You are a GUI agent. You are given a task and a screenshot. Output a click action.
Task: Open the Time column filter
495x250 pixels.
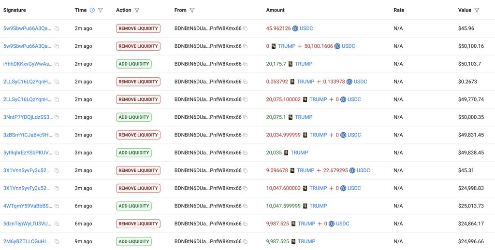point(101,10)
